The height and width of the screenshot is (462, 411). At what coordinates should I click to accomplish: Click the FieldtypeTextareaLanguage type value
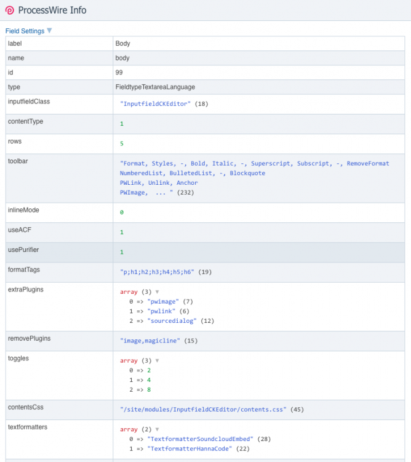(x=154, y=87)
